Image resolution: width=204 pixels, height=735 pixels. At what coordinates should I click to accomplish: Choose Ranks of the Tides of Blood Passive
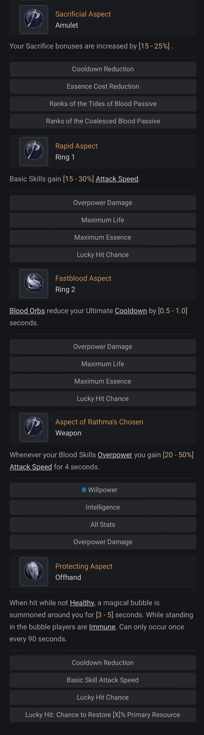(103, 104)
